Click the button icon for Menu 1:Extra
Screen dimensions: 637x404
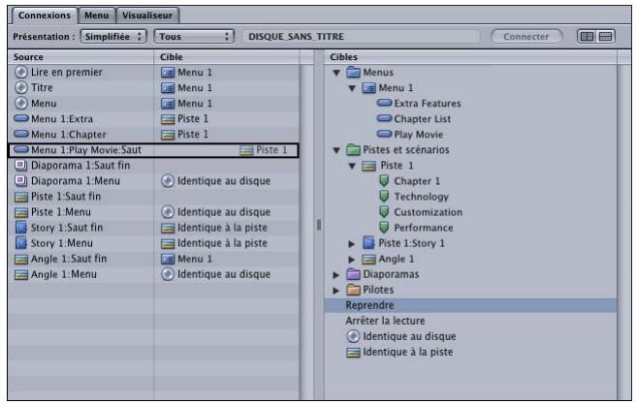pos(21,118)
